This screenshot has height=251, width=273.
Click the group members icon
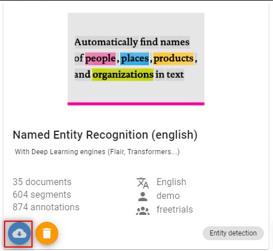[143, 211]
